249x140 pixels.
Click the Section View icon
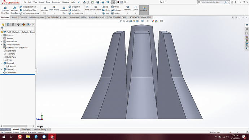(131, 21)
